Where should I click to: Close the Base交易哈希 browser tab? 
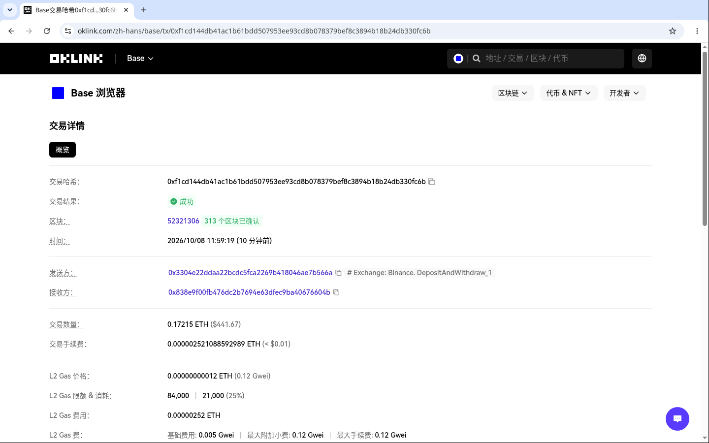[x=126, y=10]
